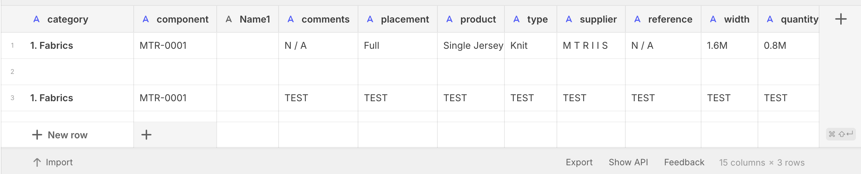Viewport: 861px width, 174px height.
Task: Select the Single Jersey product cell
Action: pos(473,46)
